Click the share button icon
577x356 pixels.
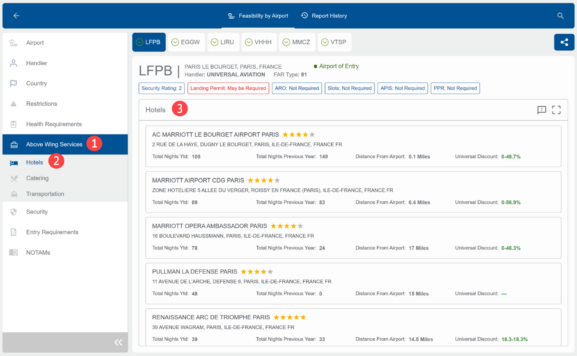pyautogui.click(x=564, y=42)
